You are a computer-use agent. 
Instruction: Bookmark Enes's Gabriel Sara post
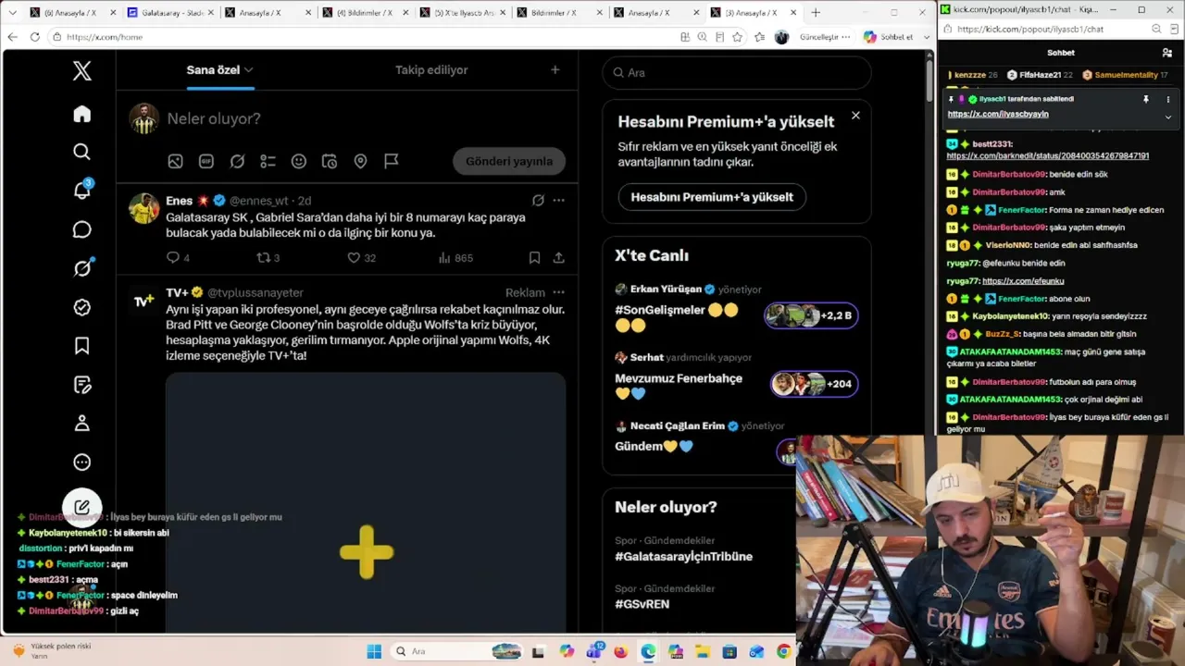[x=534, y=258]
